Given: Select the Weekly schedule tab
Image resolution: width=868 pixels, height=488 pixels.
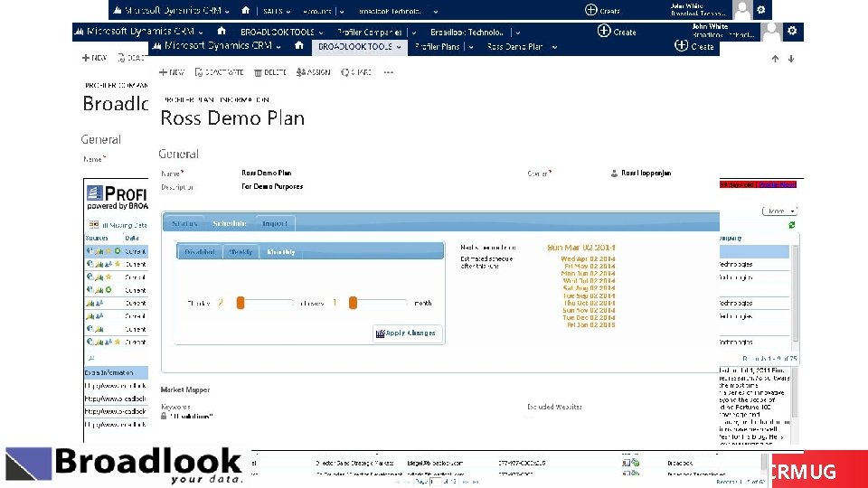Looking at the screenshot, I should pyautogui.click(x=241, y=252).
